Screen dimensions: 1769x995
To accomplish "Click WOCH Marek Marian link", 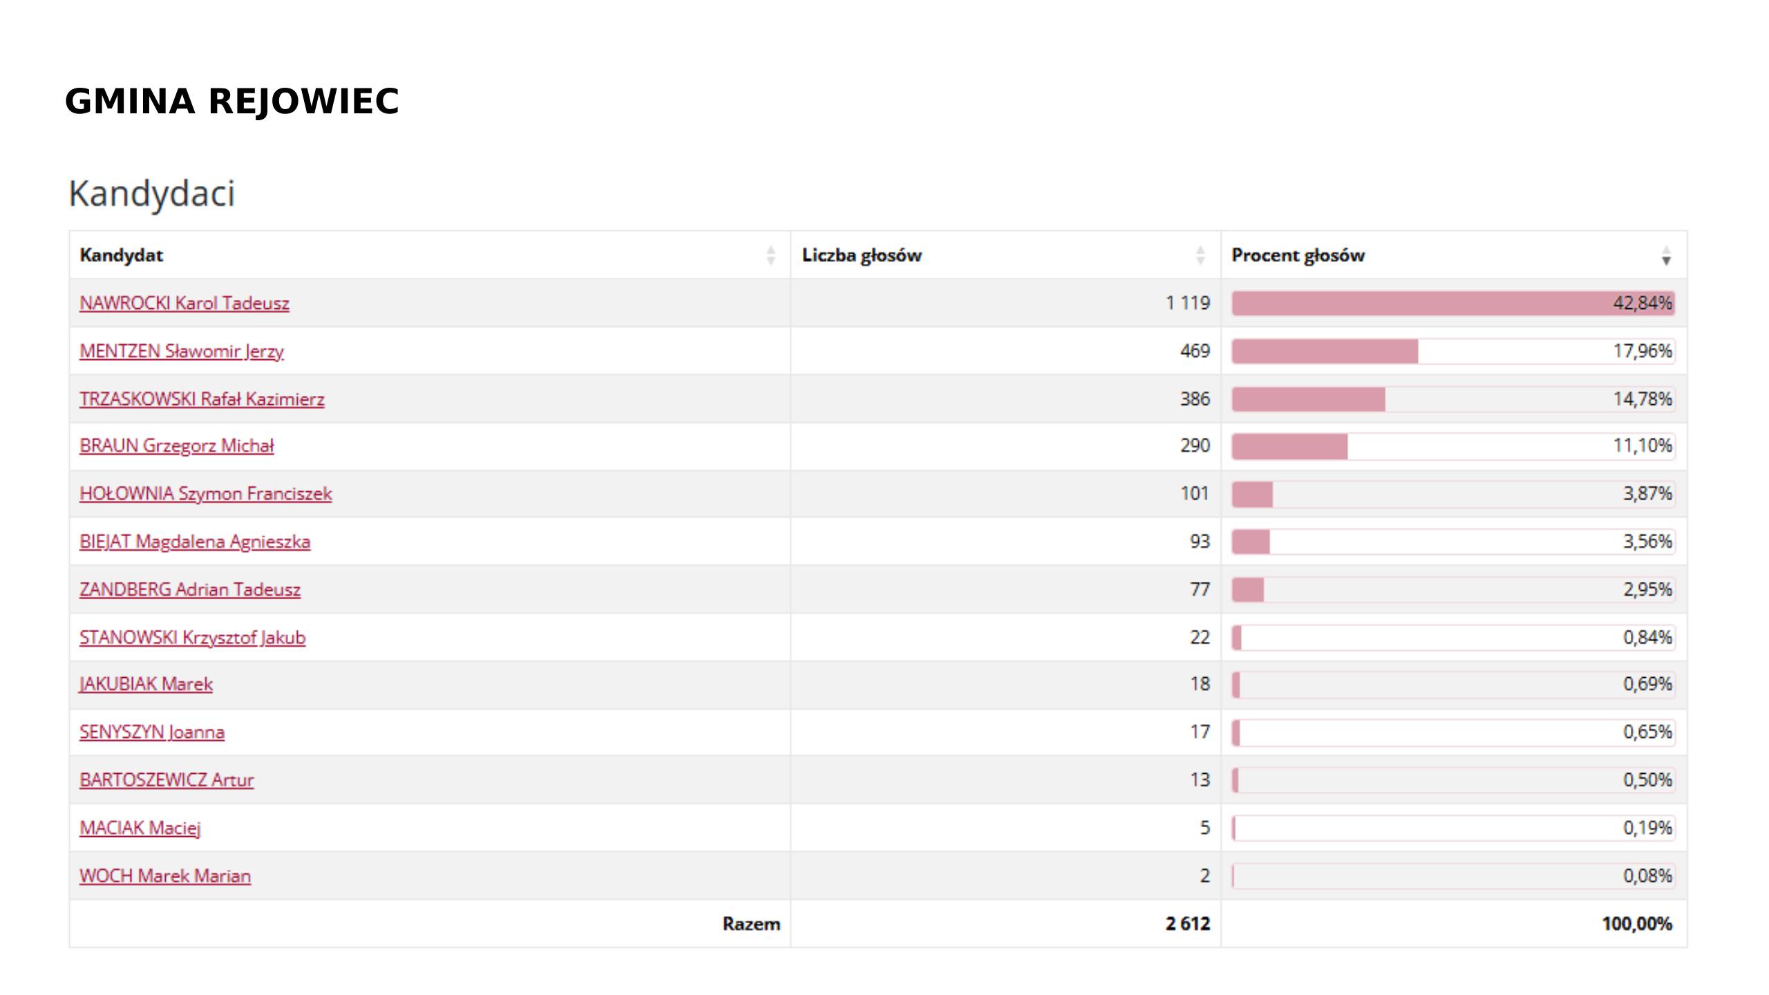I will 165,876.
